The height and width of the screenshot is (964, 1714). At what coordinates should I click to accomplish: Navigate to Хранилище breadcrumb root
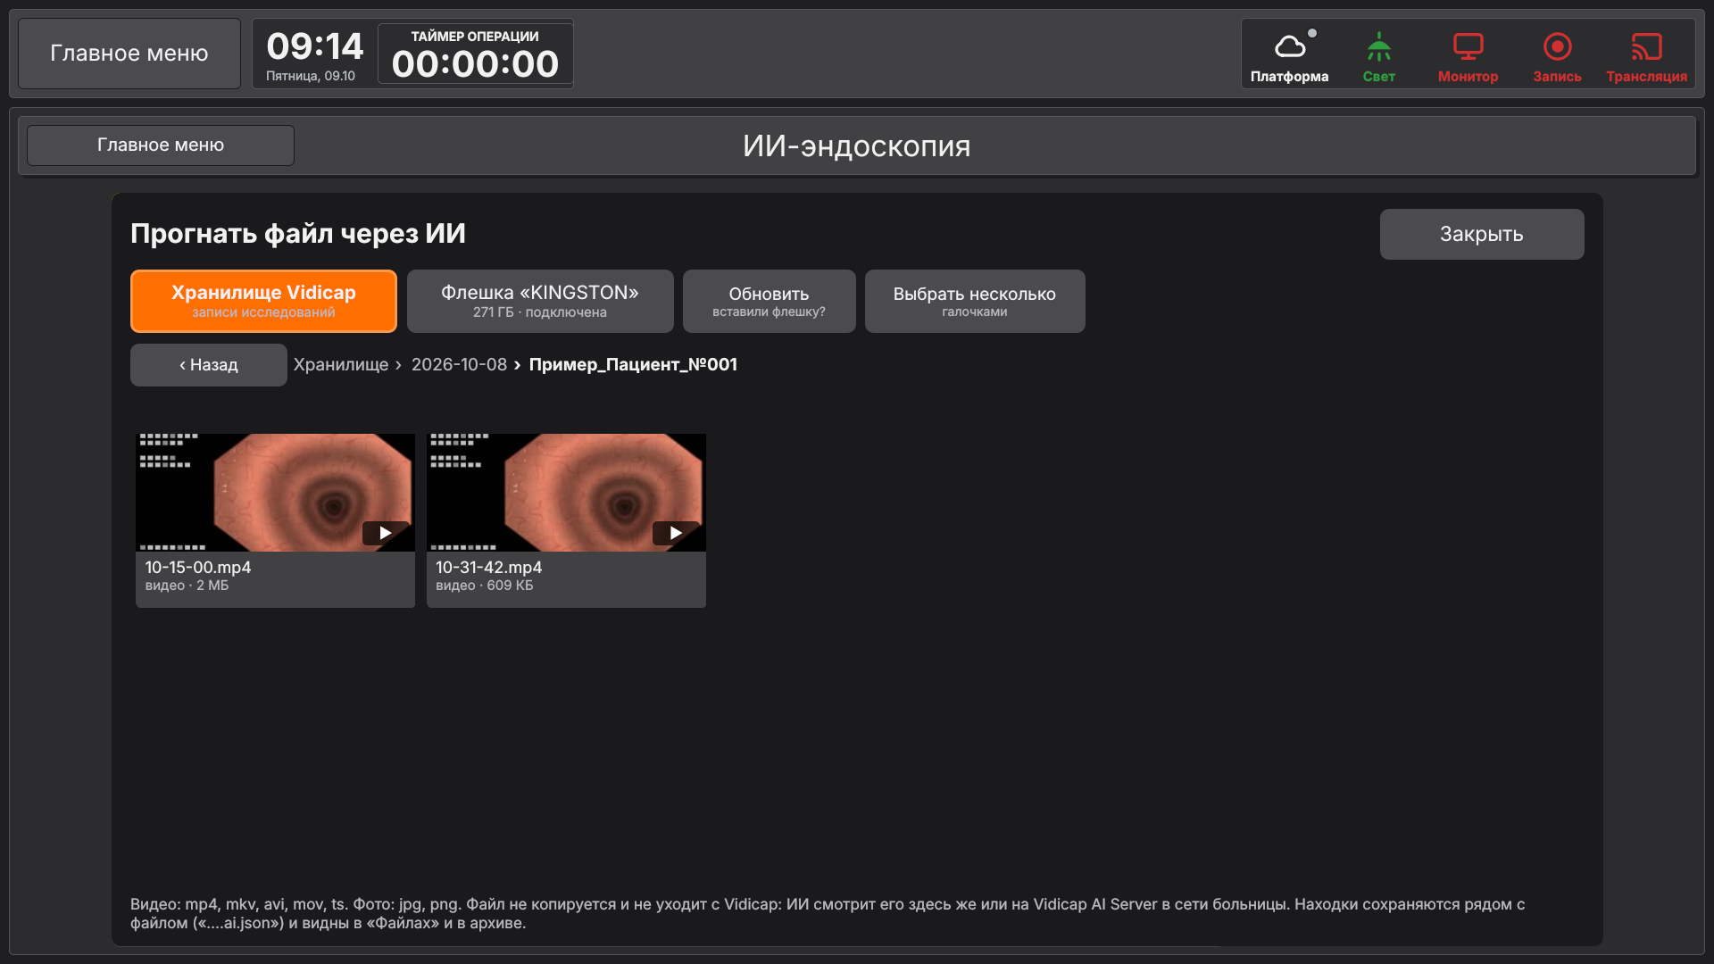coord(341,365)
